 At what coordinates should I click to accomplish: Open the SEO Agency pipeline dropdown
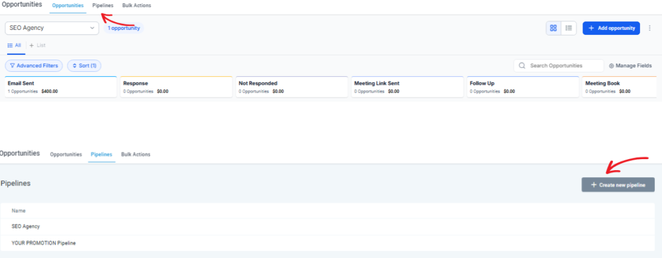52,28
